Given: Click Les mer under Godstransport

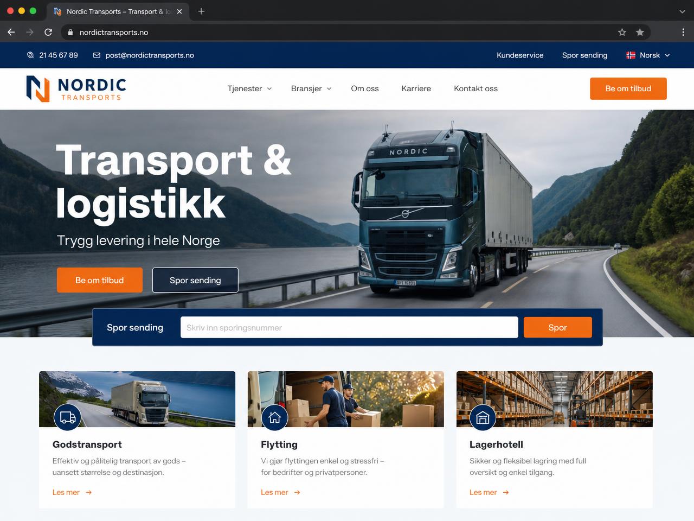Looking at the screenshot, I should pos(66,492).
